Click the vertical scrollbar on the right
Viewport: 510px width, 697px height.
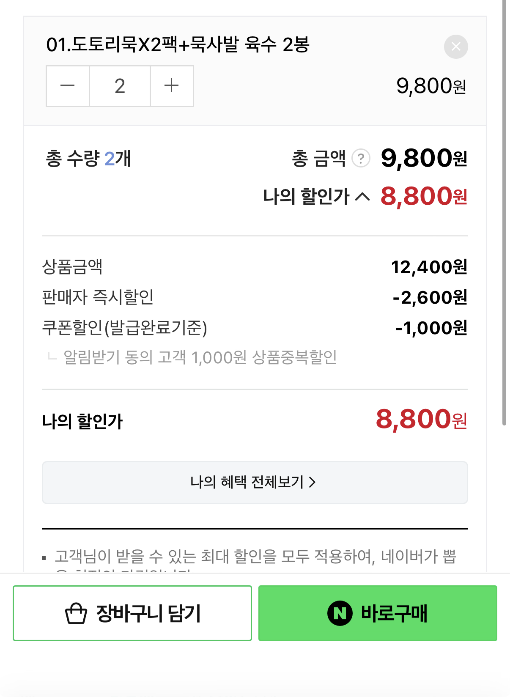tap(504, 211)
